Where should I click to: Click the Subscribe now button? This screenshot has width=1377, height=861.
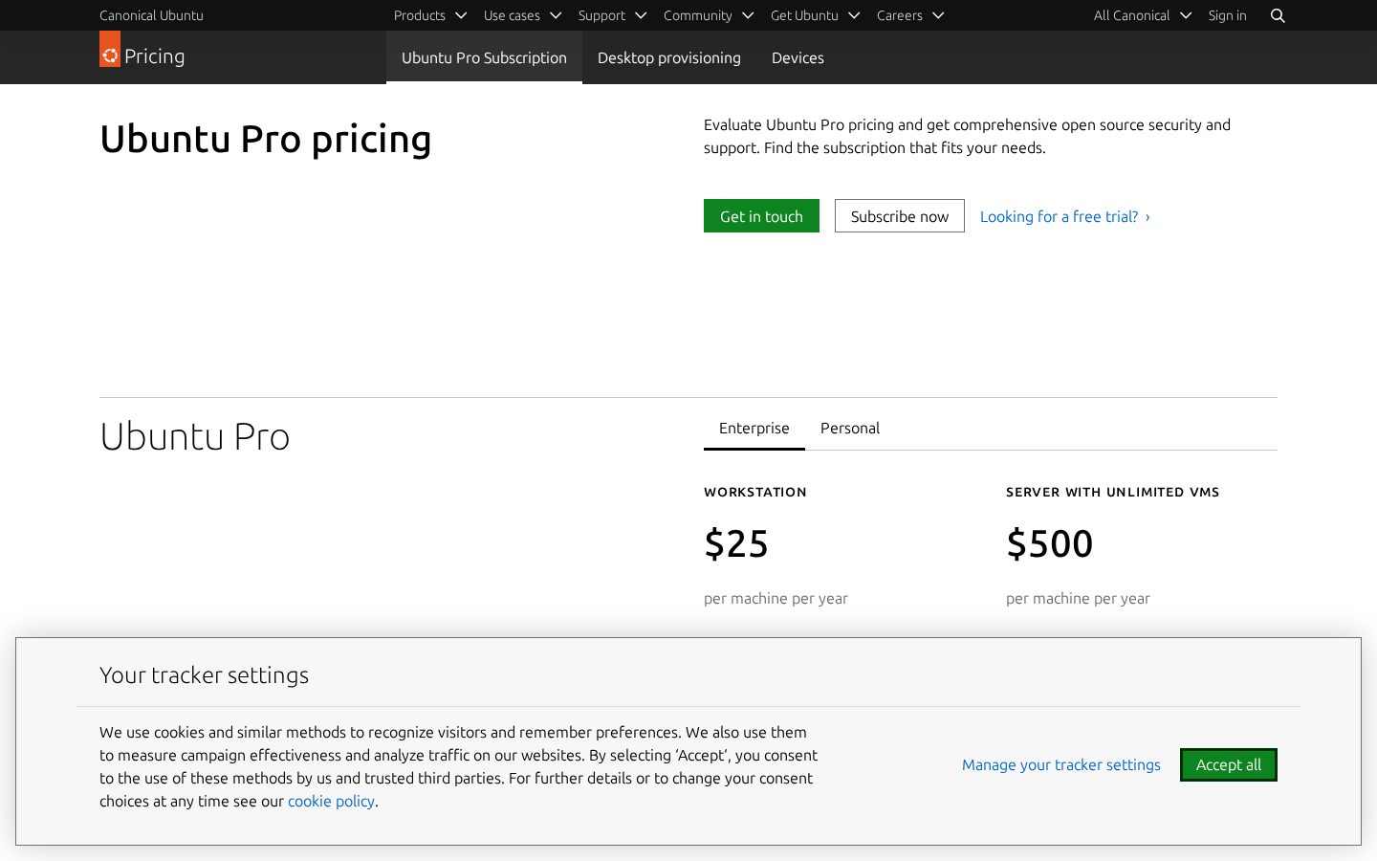pyautogui.click(x=900, y=216)
